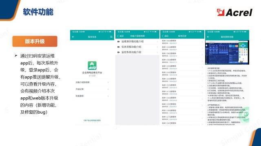Click the APP端新增功能 heading text

(x=214, y=68)
